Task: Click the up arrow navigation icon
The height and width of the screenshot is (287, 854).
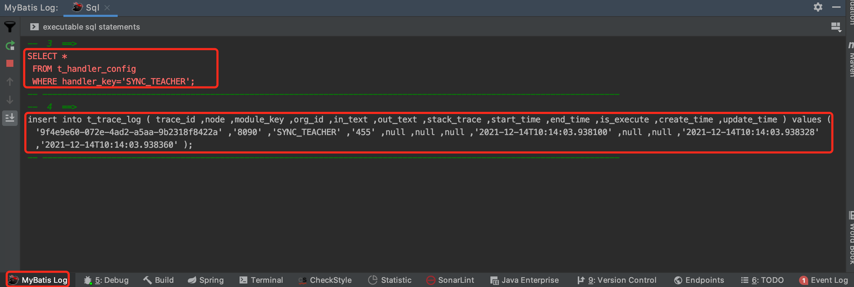Action: 10,82
